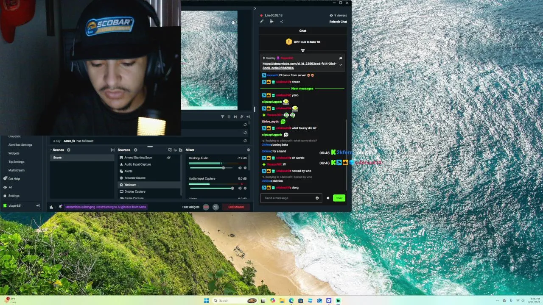This screenshot has width=543, height=305.
Task: Set Audio Input Capture volume slider
Action: pos(211,188)
